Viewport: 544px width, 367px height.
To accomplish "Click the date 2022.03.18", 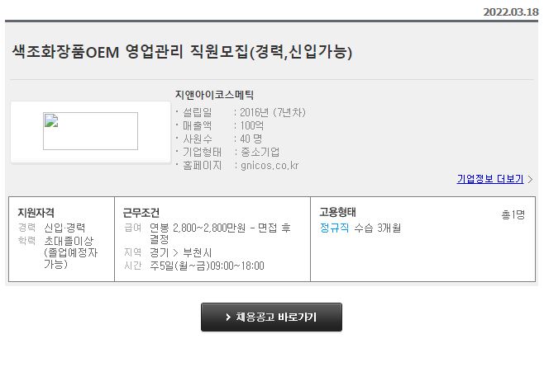I will click(511, 12).
